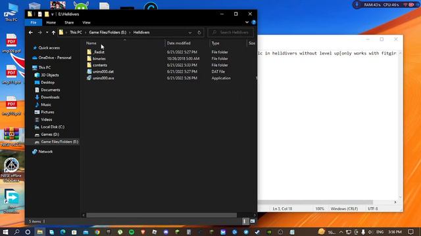Switch to the Home ribbon tab
The height and width of the screenshot is (236, 421).
click(51, 22)
